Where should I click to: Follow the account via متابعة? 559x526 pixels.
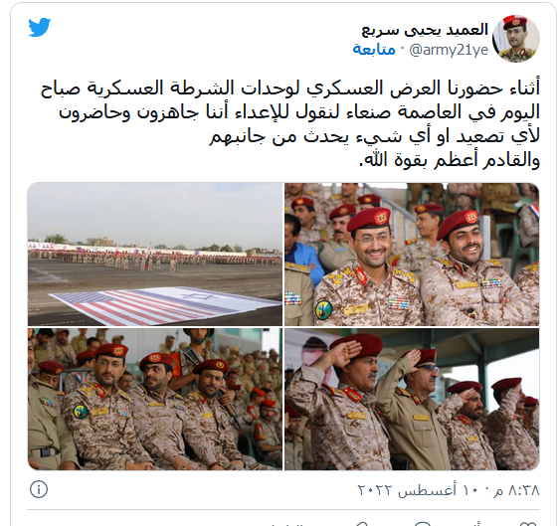click(x=374, y=49)
